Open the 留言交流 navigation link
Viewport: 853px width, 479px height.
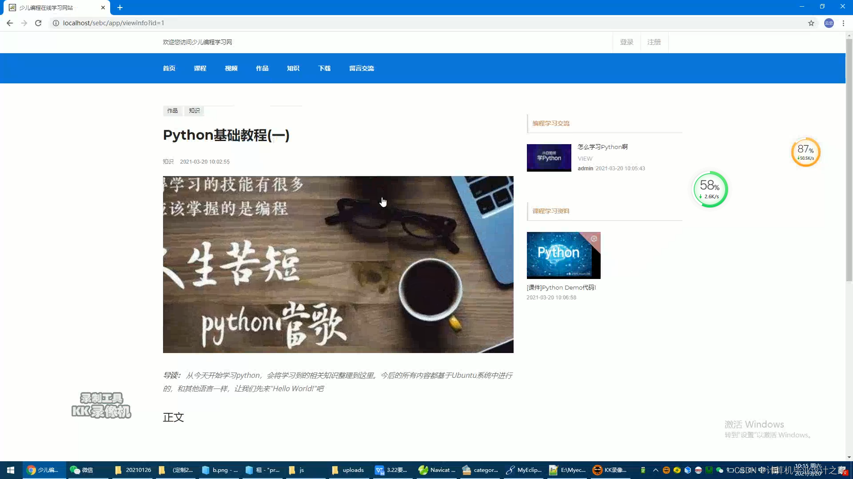(x=362, y=68)
